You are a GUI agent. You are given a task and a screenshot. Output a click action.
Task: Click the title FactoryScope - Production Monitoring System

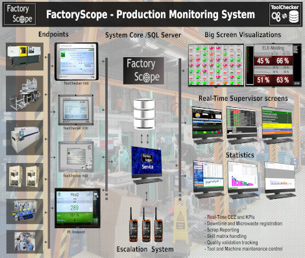coord(151,14)
